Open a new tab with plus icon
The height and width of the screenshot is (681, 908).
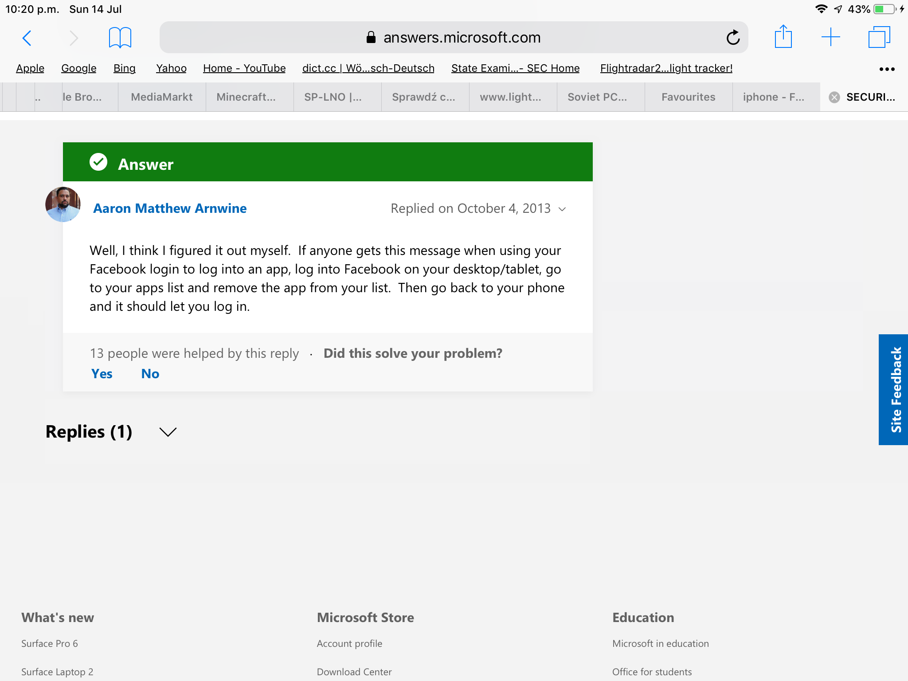[x=830, y=37]
